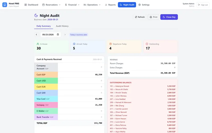Open the Reports page
This screenshot has width=212, height=133.
pyautogui.click(x=110, y=5)
